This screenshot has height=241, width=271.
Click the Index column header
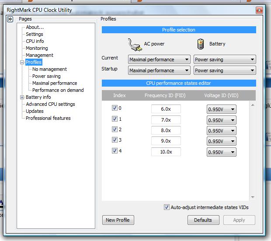119,95
